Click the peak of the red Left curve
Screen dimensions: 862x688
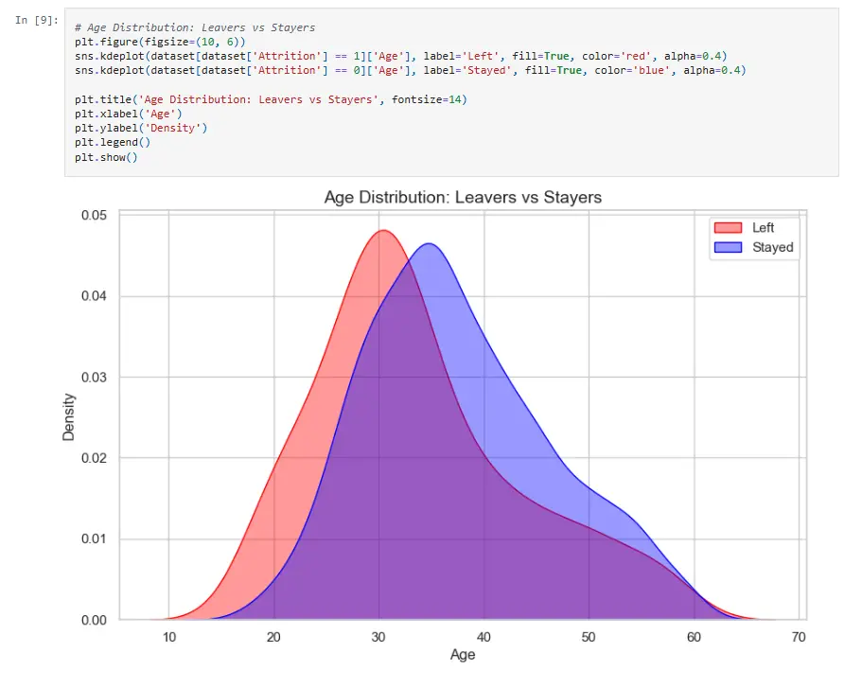coord(383,230)
